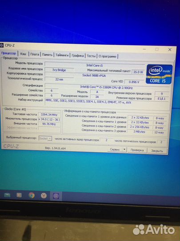Click the version text Вер. 1.94.8.x64
The height and width of the screenshot is (241, 180).
click(x=55, y=148)
